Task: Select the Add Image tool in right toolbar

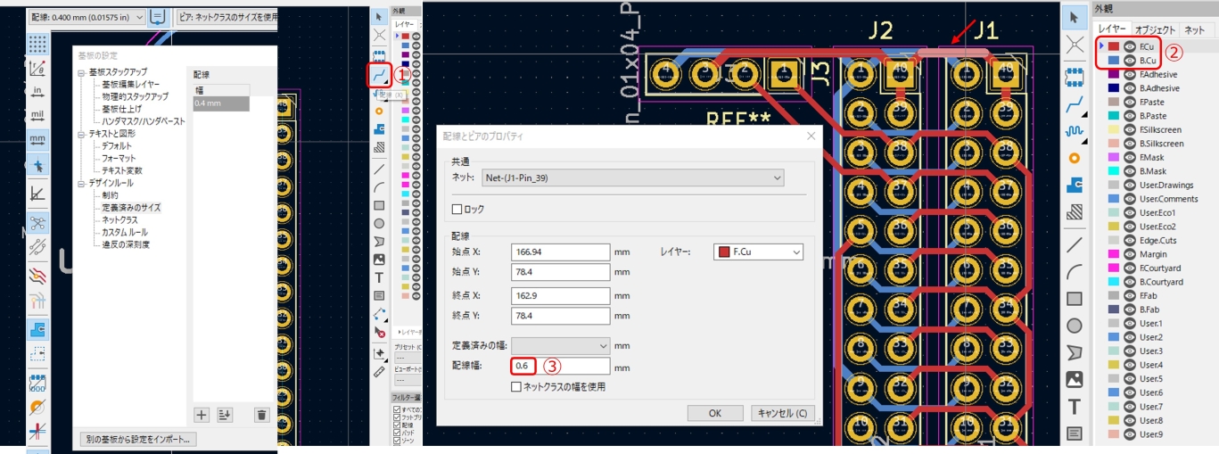Action: (x=1075, y=379)
